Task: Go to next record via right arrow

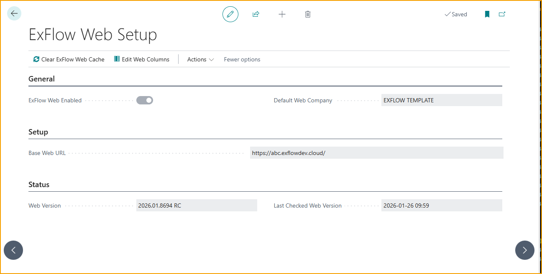Action: (x=525, y=250)
